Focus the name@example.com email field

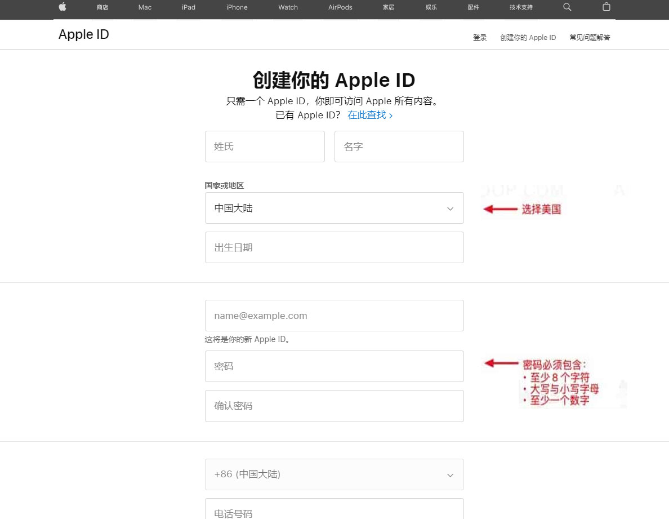click(x=334, y=316)
